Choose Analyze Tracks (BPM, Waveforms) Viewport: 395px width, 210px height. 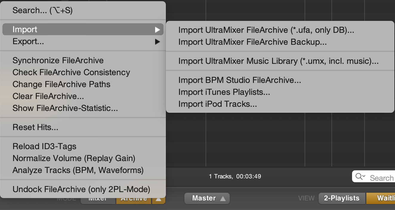pyautogui.click(x=78, y=170)
